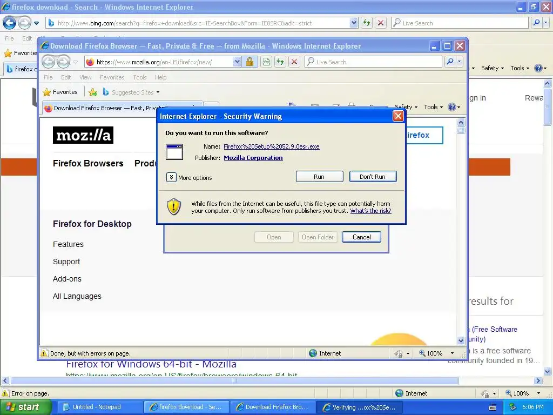Open the Tools menu in the Mozilla window

[140, 77]
